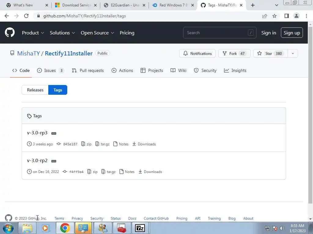Open Downloads for v-3.0-rp3
This screenshot has width=313, height=234.
144,144
